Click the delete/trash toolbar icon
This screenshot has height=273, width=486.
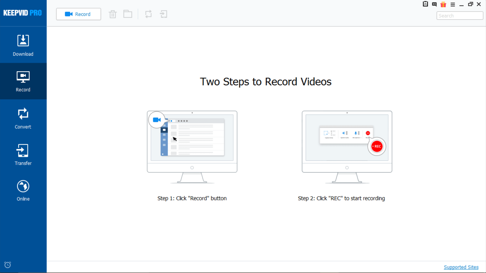pos(112,14)
